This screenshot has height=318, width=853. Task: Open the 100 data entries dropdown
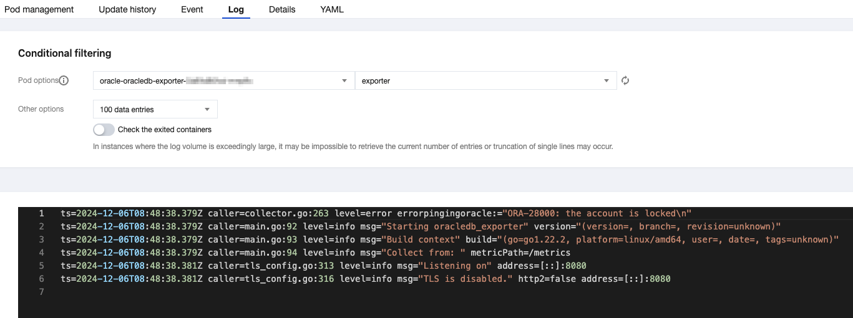tap(155, 109)
